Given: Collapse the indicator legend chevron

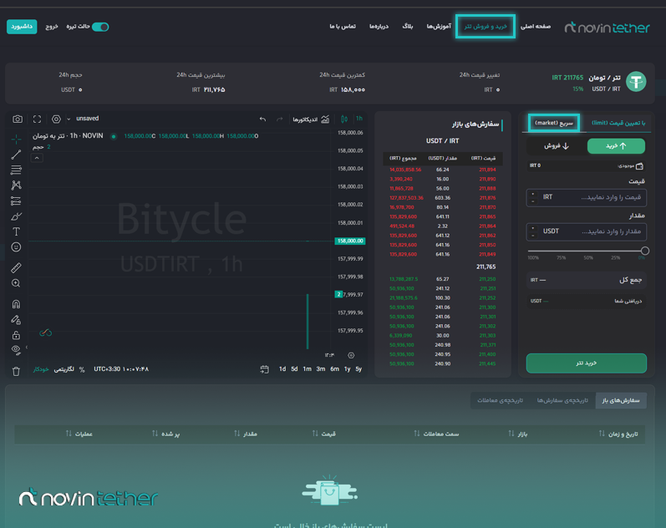Looking at the screenshot, I should point(37,158).
